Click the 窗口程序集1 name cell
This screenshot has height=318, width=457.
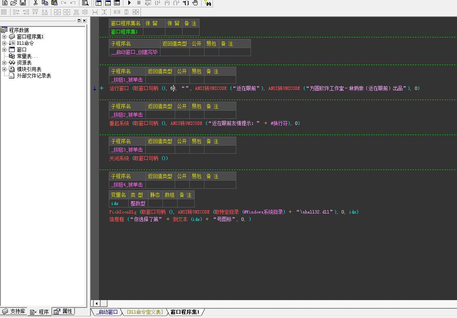pos(126,32)
